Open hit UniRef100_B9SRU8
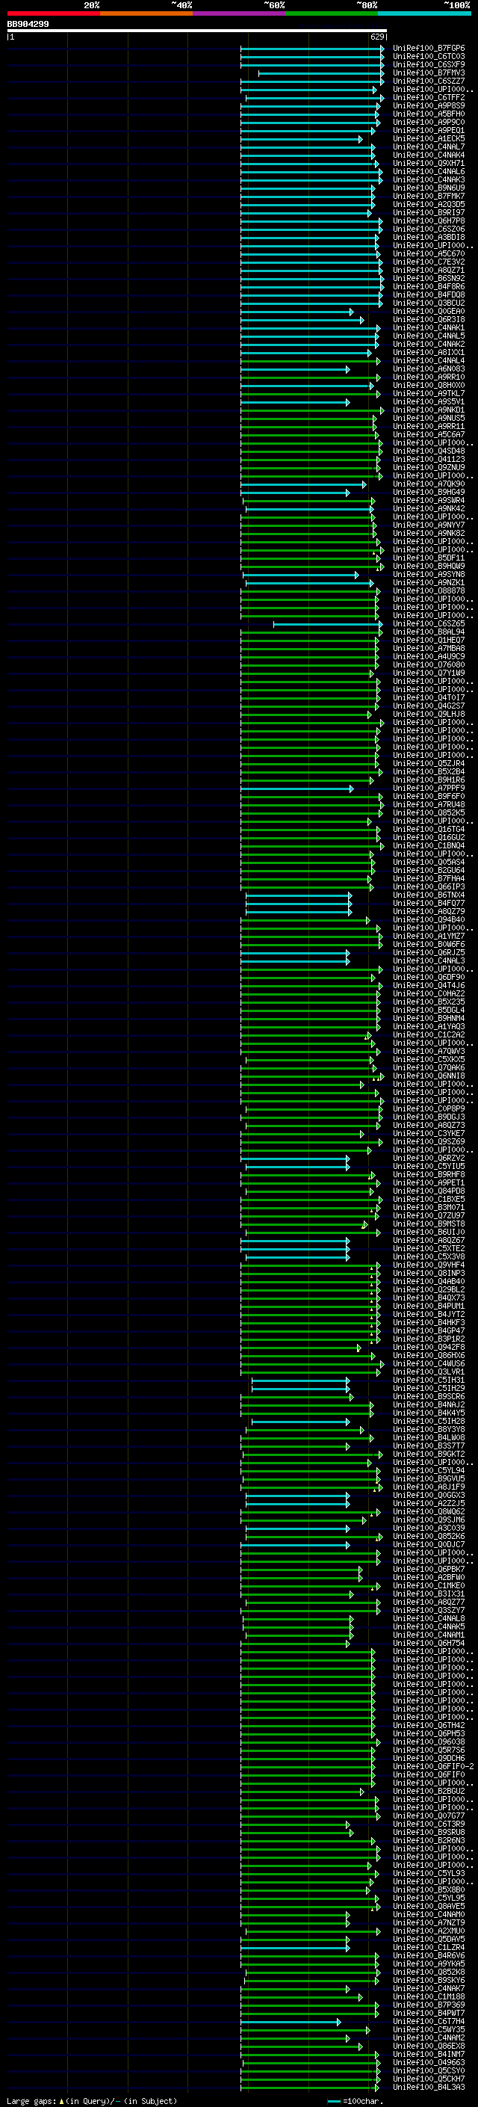Viewport: 478px width, 2107px height. (x=429, y=1832)
